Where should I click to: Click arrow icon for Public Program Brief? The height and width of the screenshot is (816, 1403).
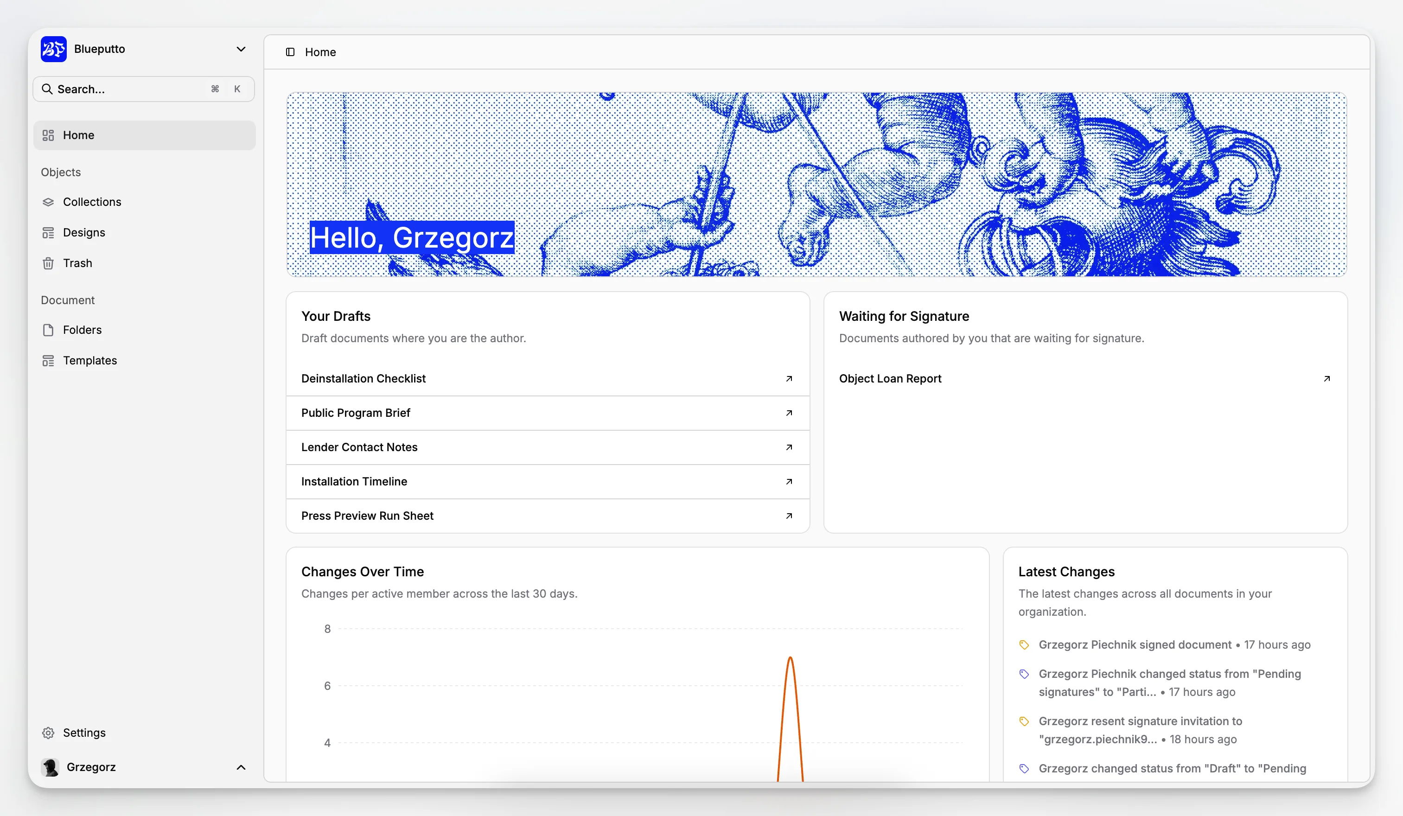tap(788, 413)
